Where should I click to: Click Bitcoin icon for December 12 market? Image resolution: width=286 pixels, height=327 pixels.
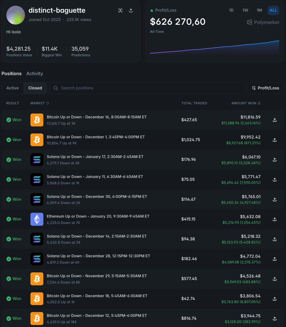(37, 318)
